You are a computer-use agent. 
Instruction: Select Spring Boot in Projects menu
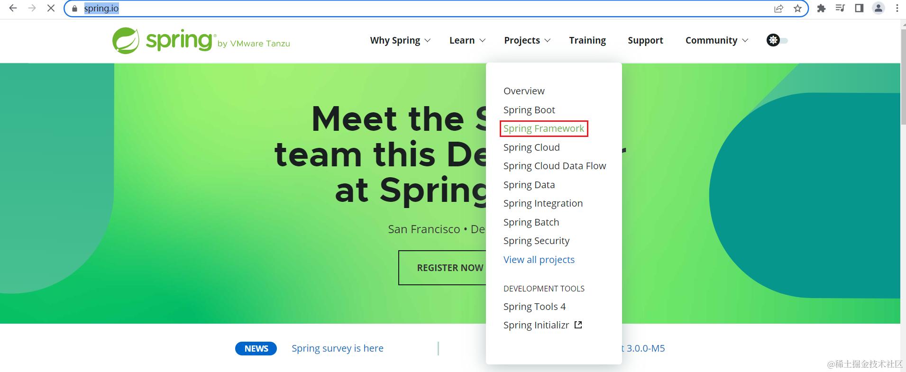pyautogui.click(x=529, y=110)
